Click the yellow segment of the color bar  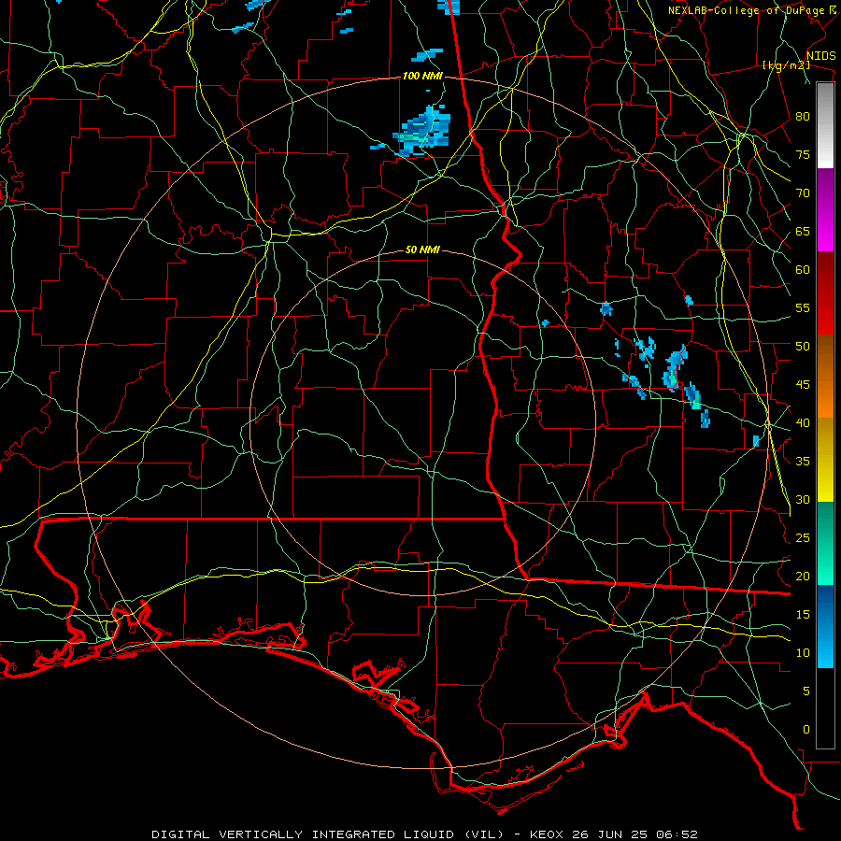[x=825, y=460]
